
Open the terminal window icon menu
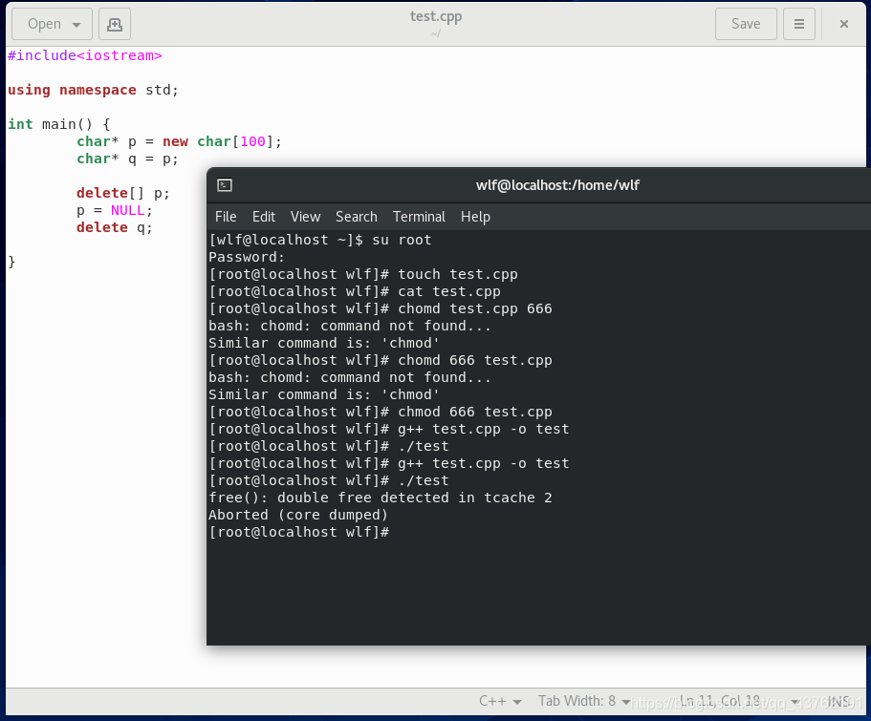tap(225, 185)
